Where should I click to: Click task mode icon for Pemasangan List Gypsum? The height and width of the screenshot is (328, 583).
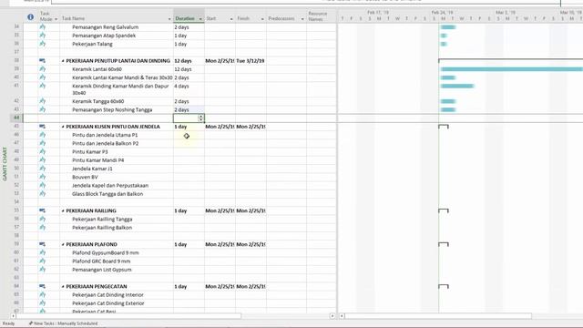point(43,270)
